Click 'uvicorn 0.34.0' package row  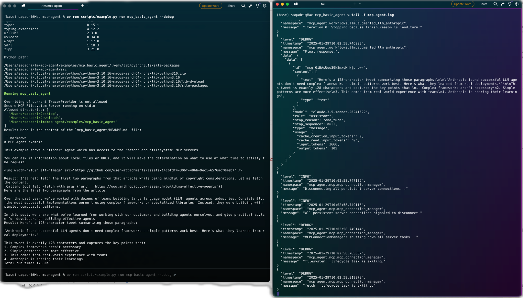click(52, 37)
